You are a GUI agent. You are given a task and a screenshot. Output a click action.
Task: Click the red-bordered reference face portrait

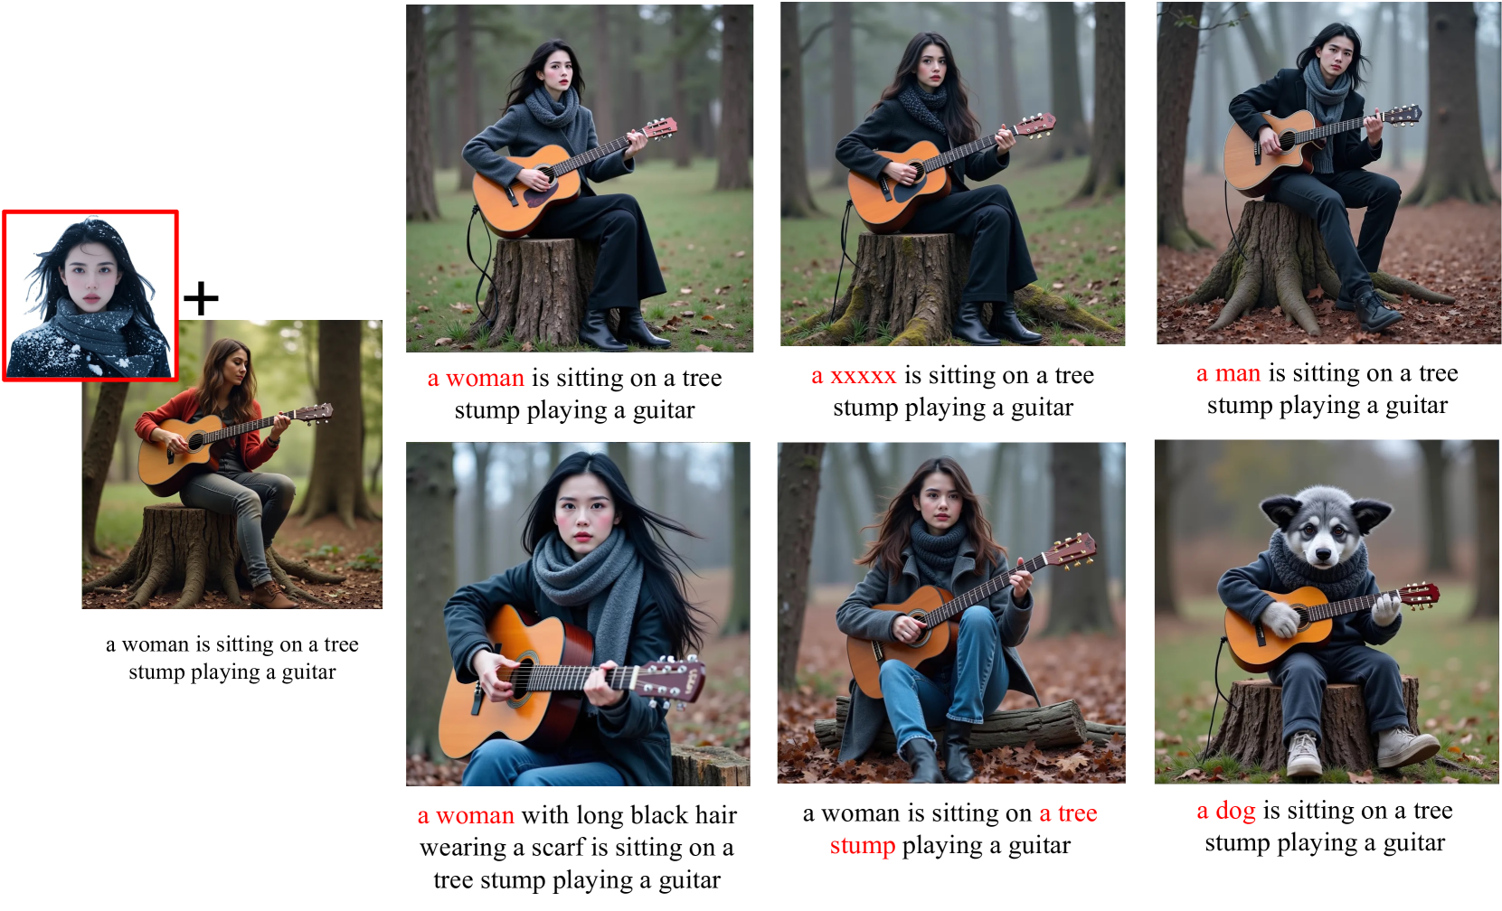pyautogui.click(x=90, y=296)
